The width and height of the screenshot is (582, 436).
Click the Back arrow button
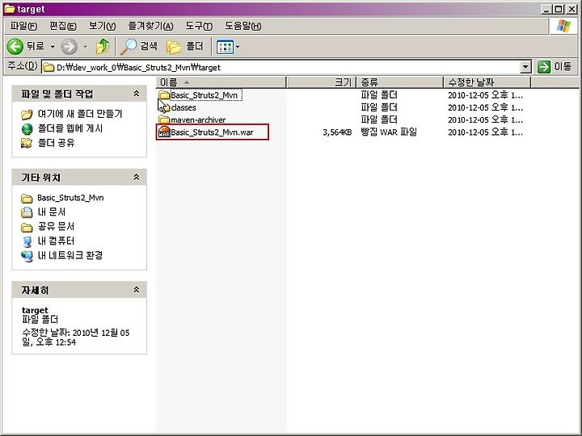(15, 46)
